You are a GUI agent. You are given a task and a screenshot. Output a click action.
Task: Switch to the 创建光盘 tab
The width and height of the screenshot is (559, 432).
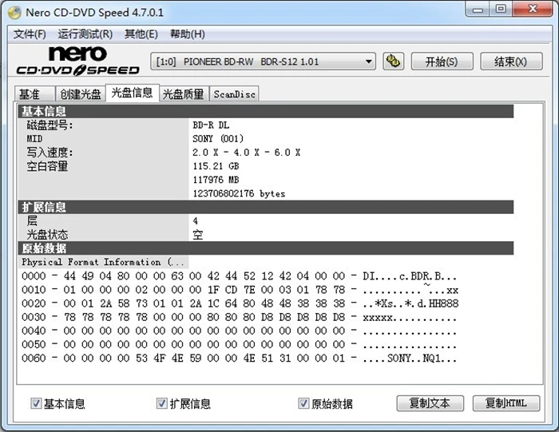(81, 94)
